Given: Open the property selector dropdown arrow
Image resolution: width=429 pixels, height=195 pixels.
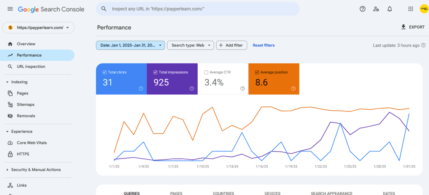Looking at the screenshot, I should [67, 28].
